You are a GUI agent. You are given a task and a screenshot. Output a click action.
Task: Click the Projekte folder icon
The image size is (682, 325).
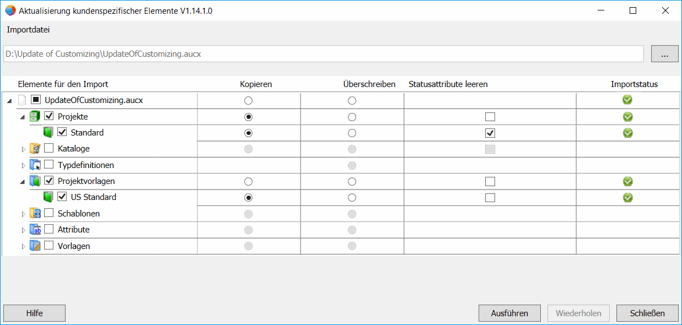point(35,117)
